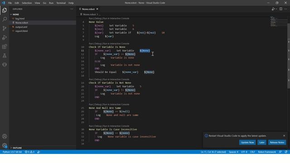Click Run in Interactive Console above None And Null Are Same
This screenshot has width=290, height=163.
[x=116, y=105]
